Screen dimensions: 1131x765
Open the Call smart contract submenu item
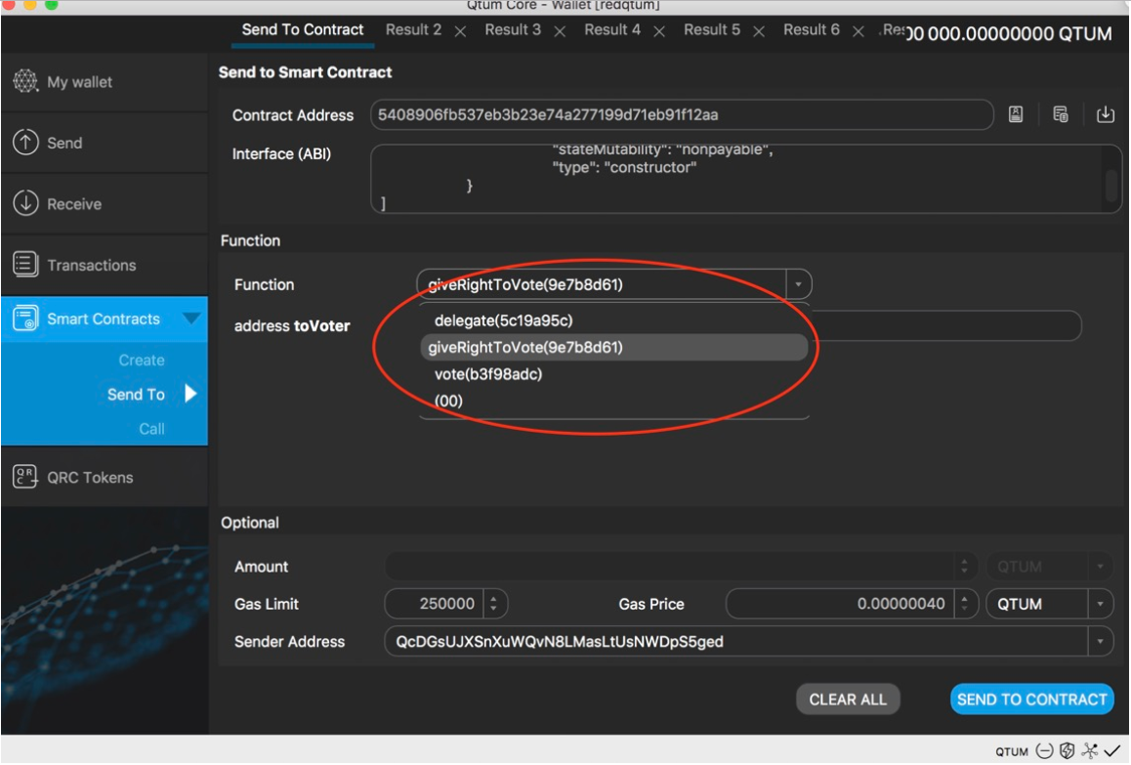pyautogui.click(x=151, y=429)
